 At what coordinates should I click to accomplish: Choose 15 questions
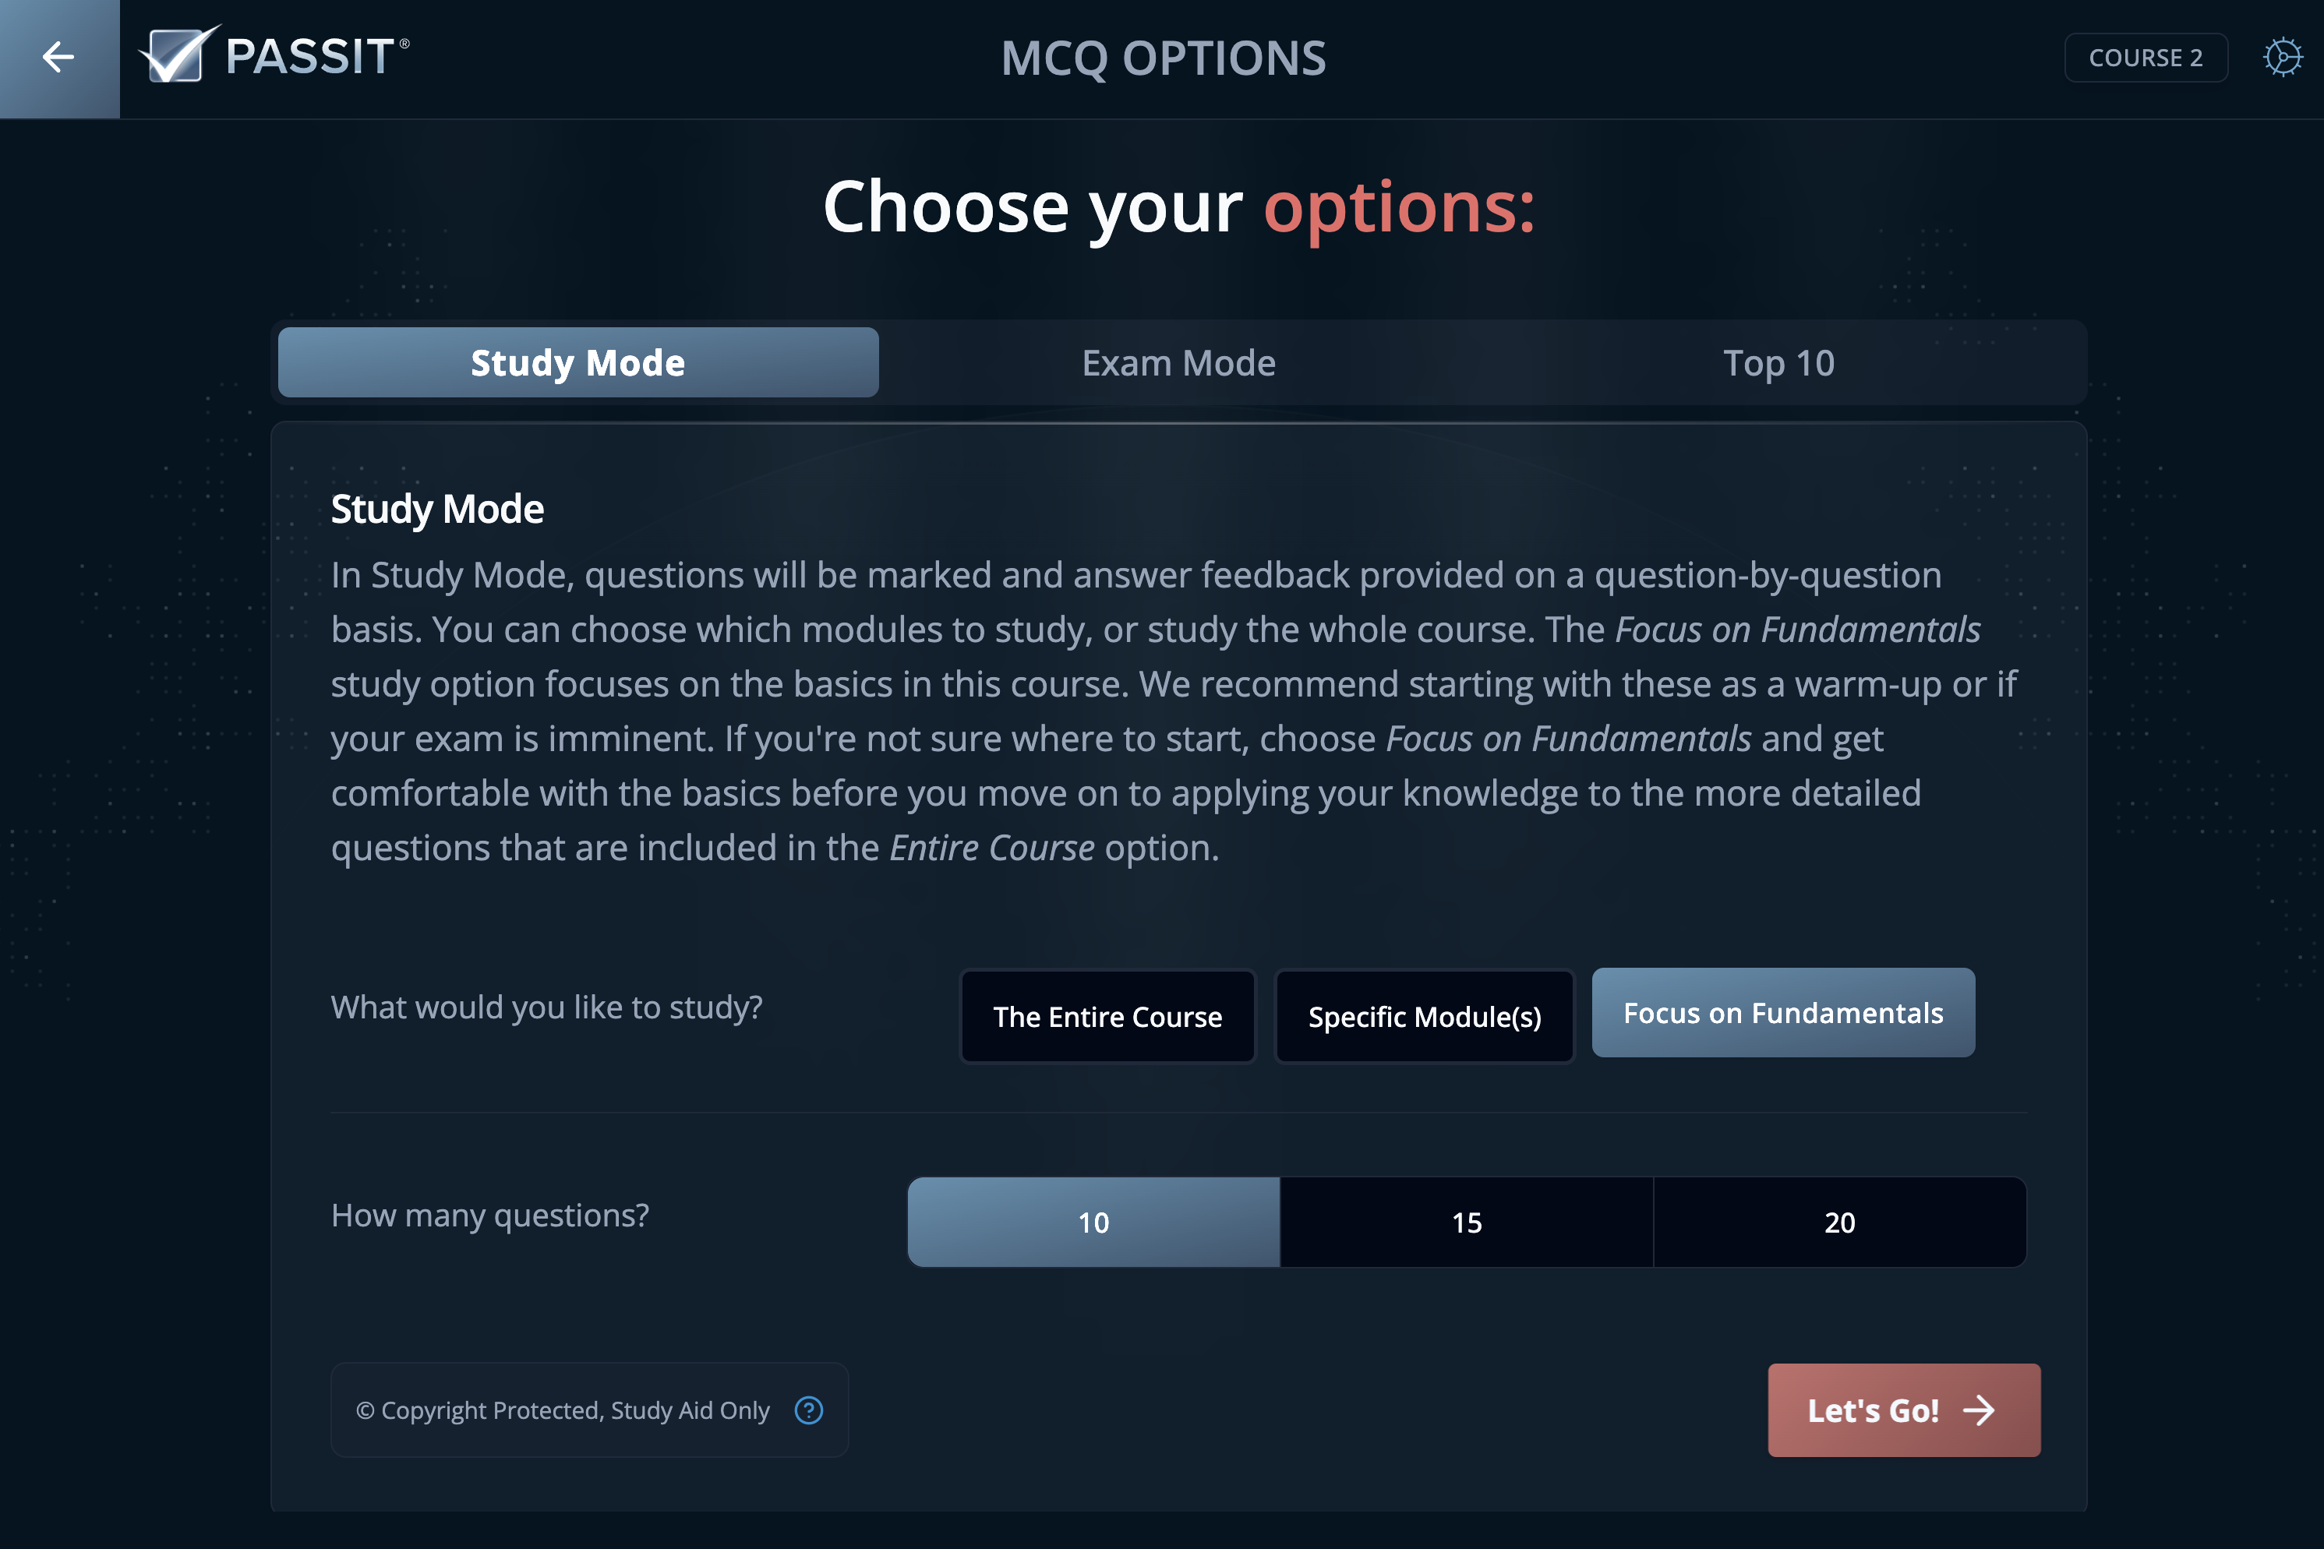[x=1467, y=1222]
